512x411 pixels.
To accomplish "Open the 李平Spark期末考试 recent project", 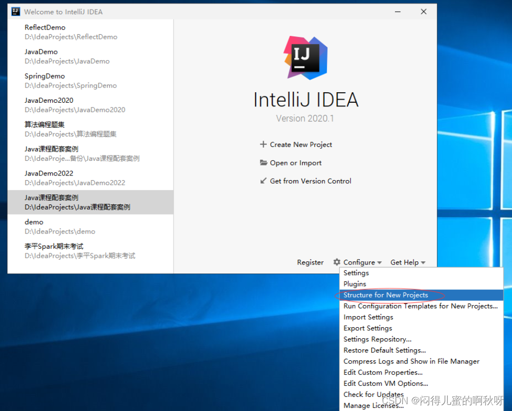I will coord(91,251).
